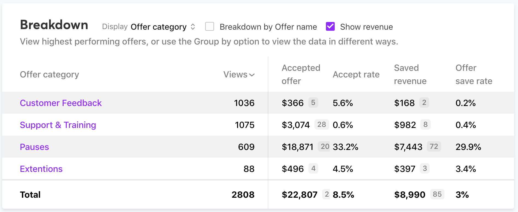Open the Extentions category link

click(41, 169)
